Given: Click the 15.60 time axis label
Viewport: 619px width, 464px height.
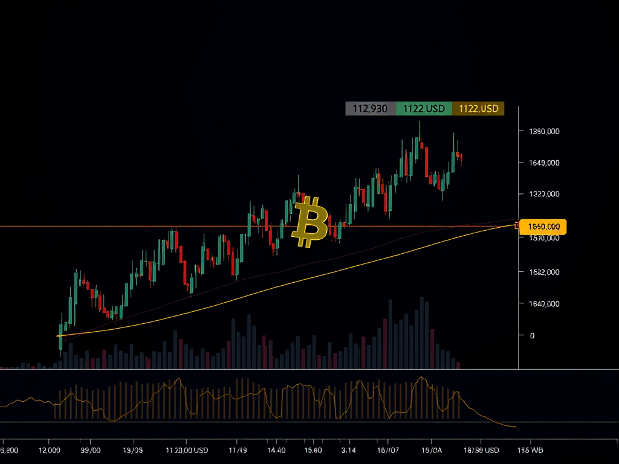Looking at the screenshot, I should coord(313,450).
